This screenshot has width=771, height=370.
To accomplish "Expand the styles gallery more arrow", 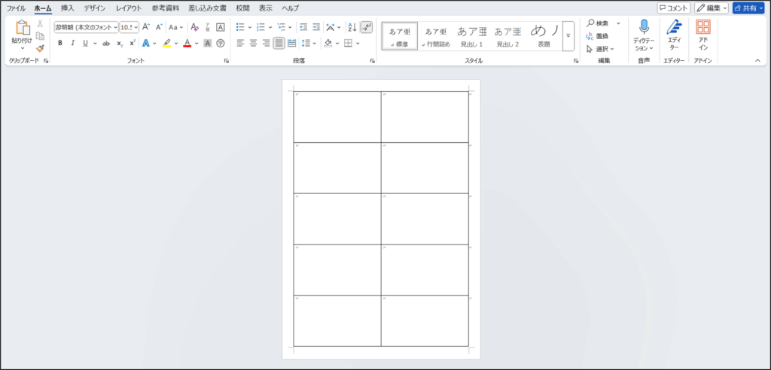I will 568,36.
